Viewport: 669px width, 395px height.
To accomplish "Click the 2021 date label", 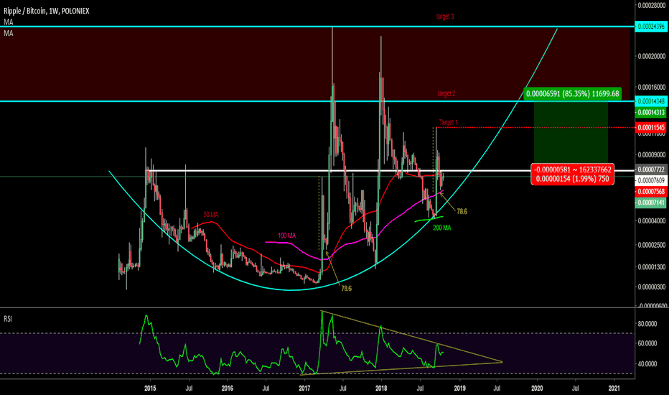I will [614, 388].
